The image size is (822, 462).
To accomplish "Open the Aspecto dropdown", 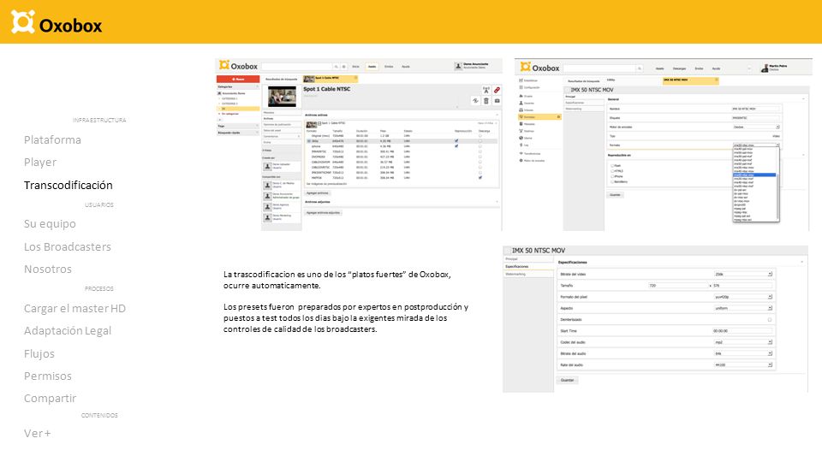I will point(743,308).
